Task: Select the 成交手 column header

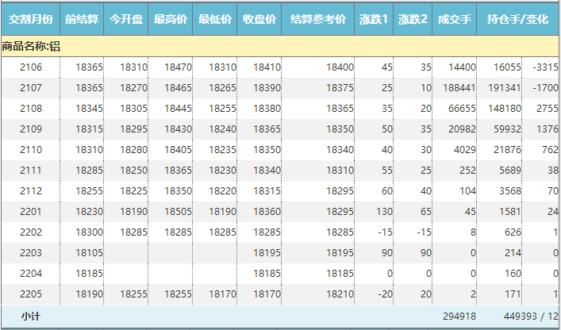Action: coord(454,18)
